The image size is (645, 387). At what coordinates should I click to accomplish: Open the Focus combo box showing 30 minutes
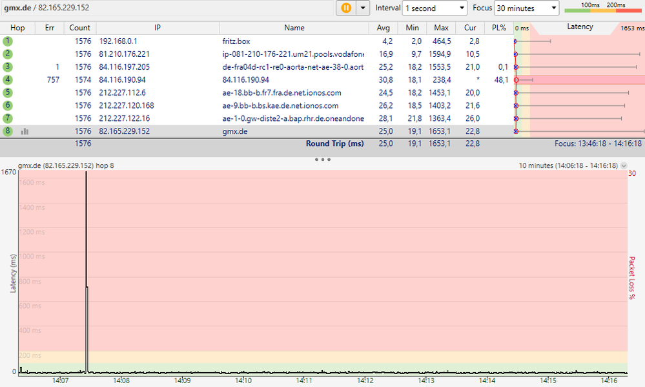[x=527, y=8]
